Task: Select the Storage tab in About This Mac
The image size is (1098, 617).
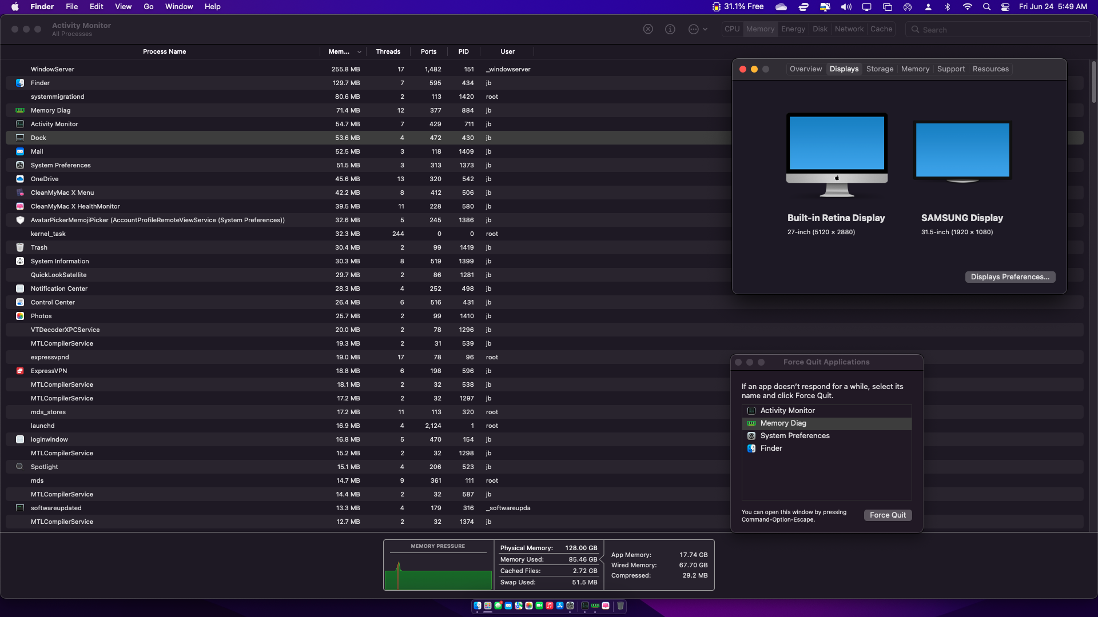Action: (880, 69)
